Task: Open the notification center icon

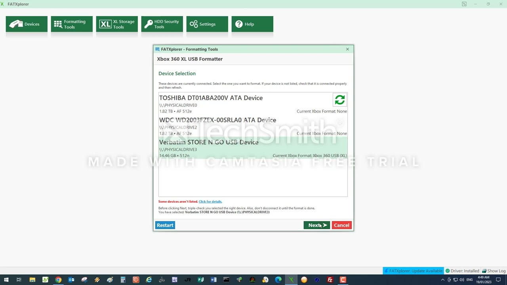Action: [498, 280]
